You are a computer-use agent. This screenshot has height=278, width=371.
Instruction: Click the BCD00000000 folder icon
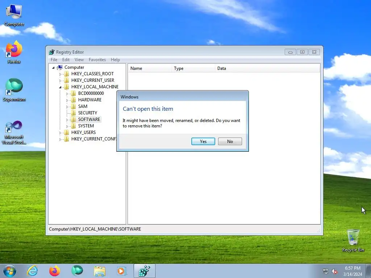click(x=74, y=93)
